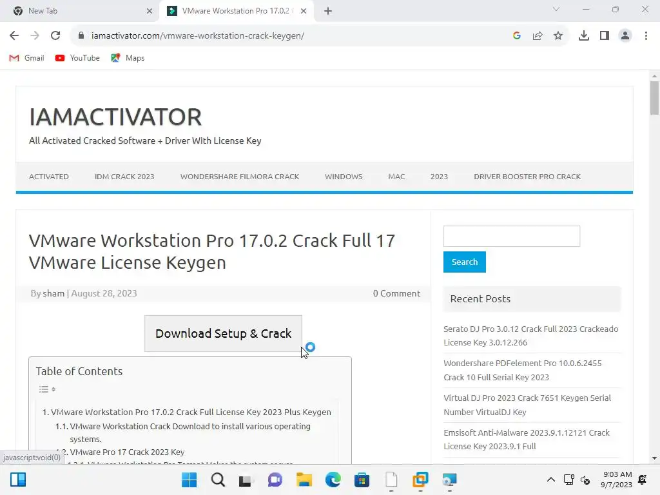The image size is (660, 495).
Task: Open taskbar Search magnifier
Action: click(218, 480)
